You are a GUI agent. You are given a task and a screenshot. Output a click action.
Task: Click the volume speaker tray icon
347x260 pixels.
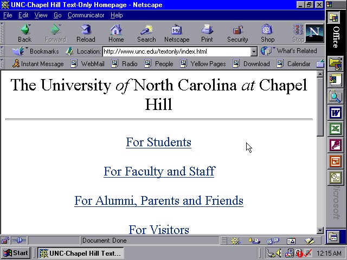click(279, 253)
